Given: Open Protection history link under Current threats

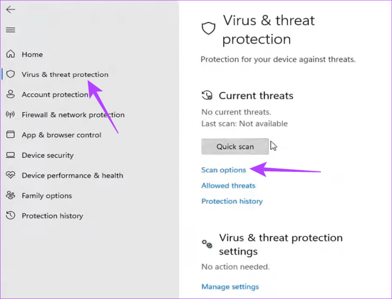Looking at the screenshot, I should coord(232,201).
